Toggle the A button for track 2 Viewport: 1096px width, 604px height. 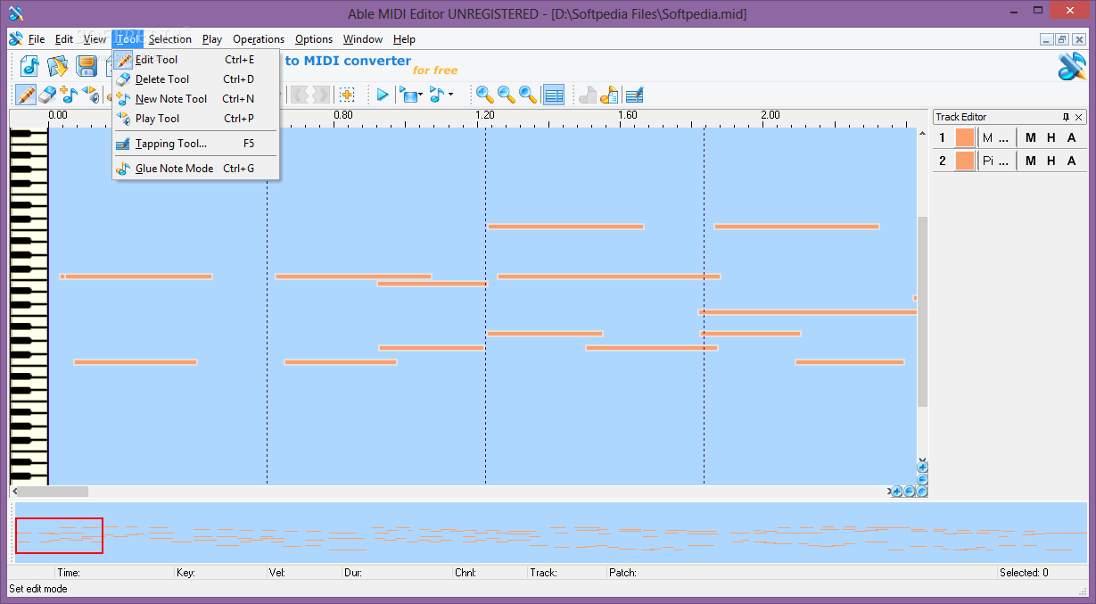point(1071,161)
